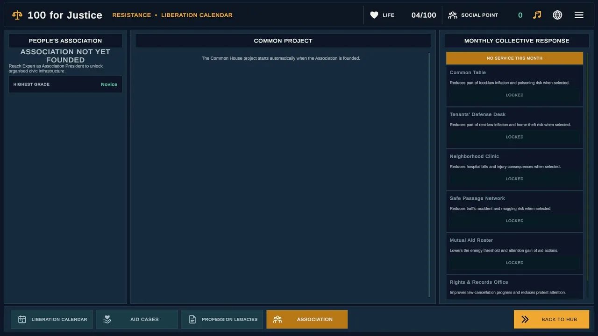
Task: Select the Rights & Records Office card
Action: pyautogui.click(x=514, y=287)
